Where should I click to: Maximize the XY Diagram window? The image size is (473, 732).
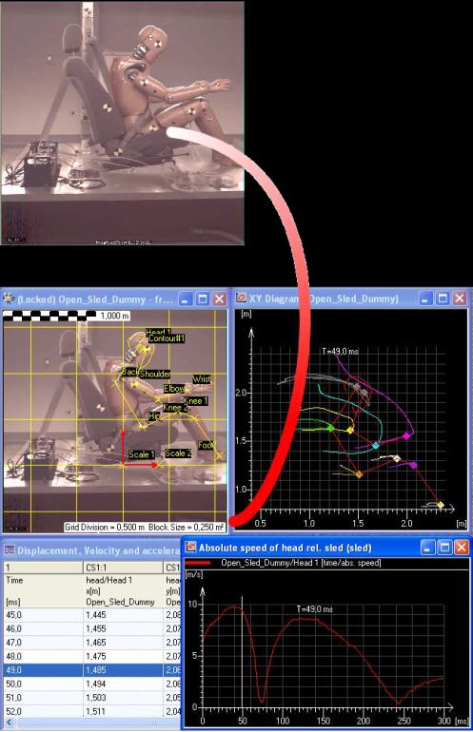click(x=443, y=299)
